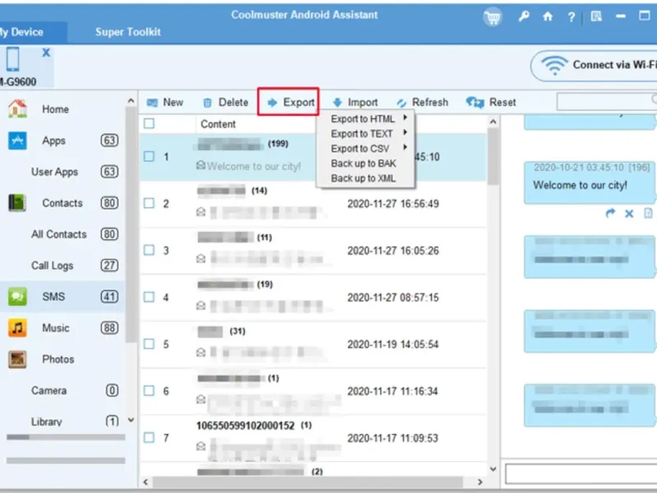Image resolution: width=657 pixels, height=493 pixels.
Task: Check the box for conversation 6
Action: [149, 391]
